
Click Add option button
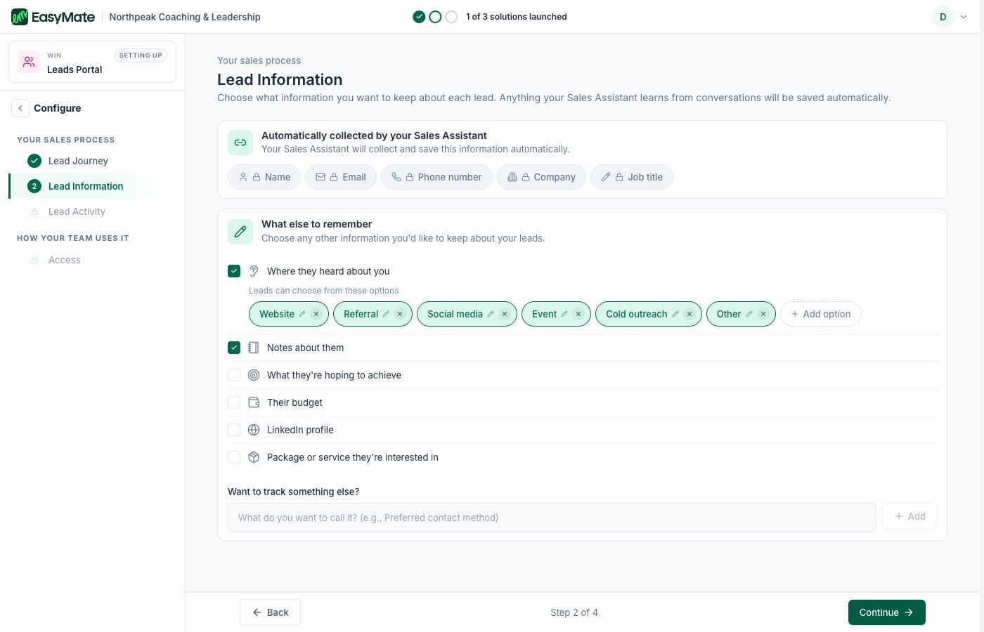[x=821, y=314]
